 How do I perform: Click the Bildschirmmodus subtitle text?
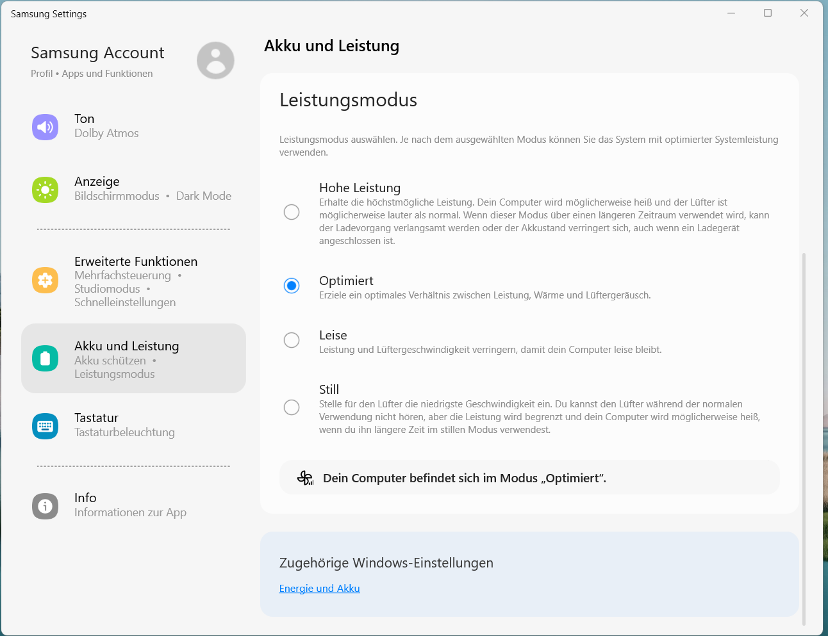click(117, 196)
